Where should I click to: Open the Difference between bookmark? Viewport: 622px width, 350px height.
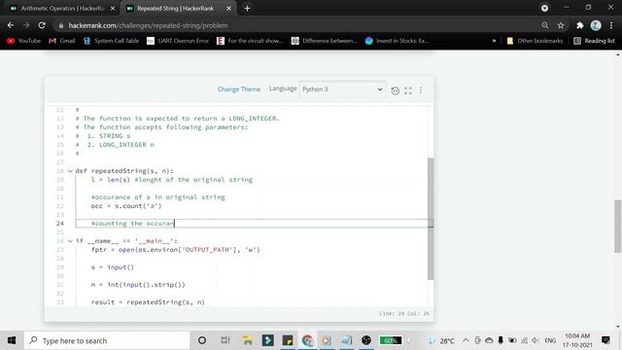click(x=324, y=41)
